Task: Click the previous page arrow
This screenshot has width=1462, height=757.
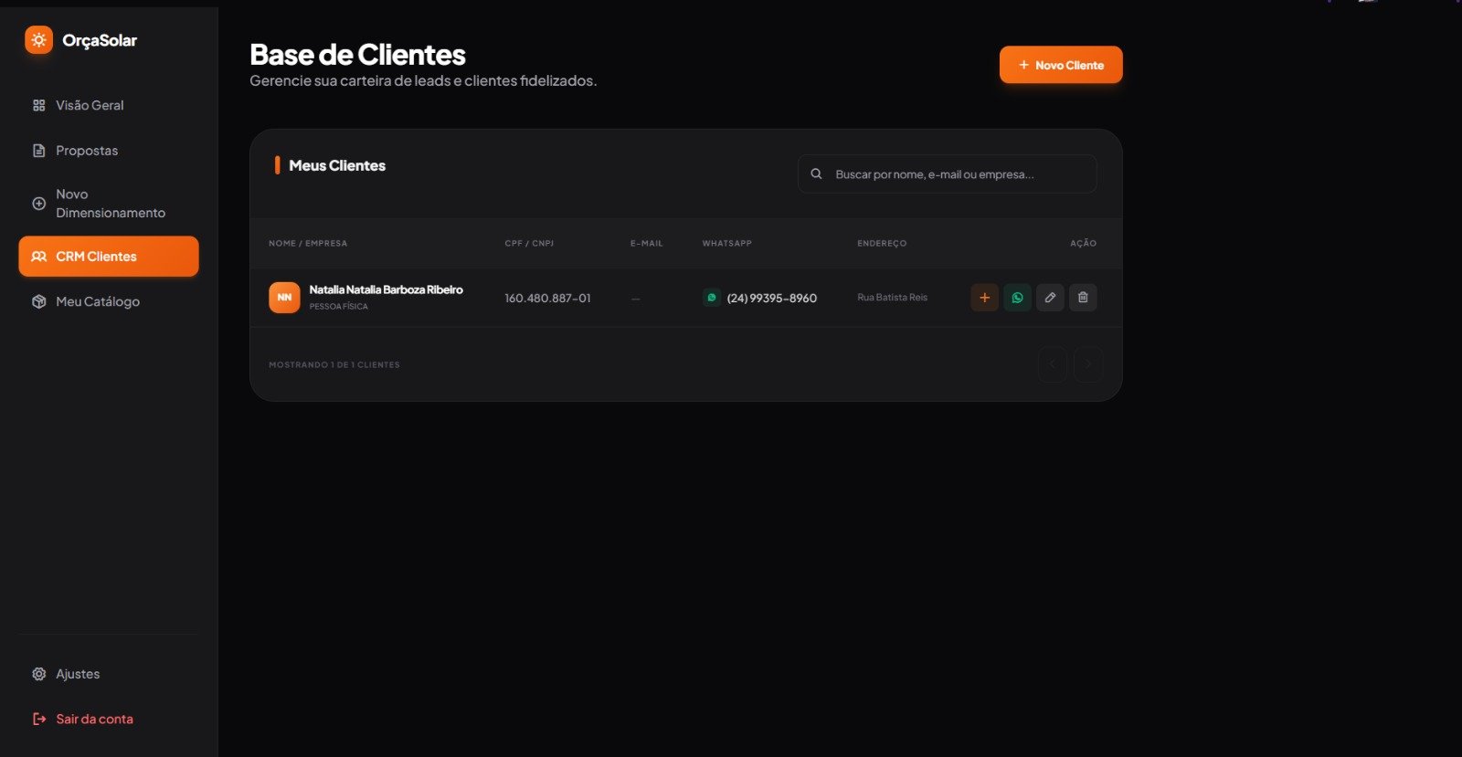Action: click(1053, 364)
